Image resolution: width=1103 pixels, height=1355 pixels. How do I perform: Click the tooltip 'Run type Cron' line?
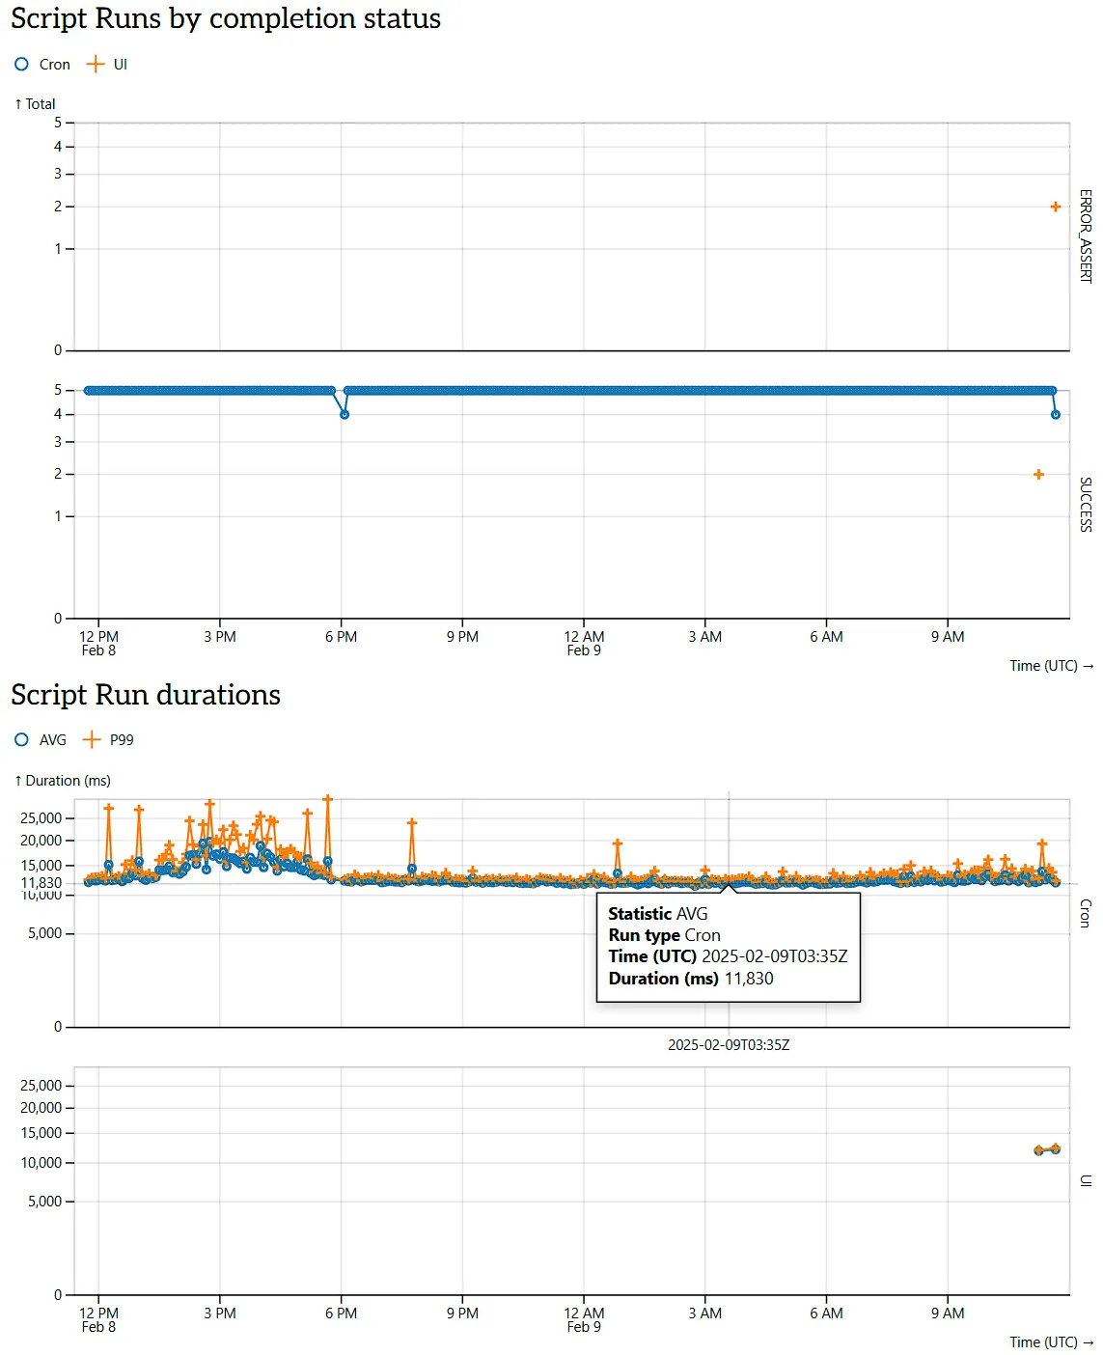point(665,935)
